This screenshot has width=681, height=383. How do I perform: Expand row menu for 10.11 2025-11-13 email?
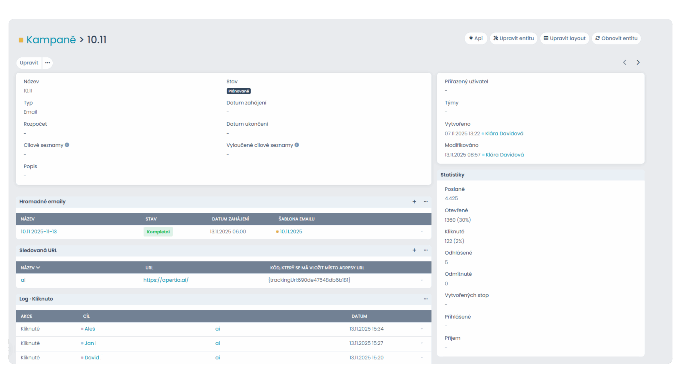(422, 232)
